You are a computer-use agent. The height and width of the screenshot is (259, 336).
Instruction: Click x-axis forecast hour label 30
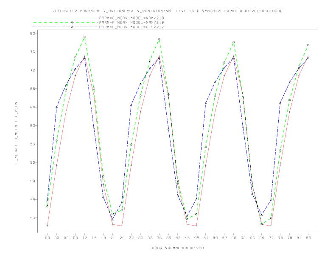pyautogui.click(x=140, y=238)
